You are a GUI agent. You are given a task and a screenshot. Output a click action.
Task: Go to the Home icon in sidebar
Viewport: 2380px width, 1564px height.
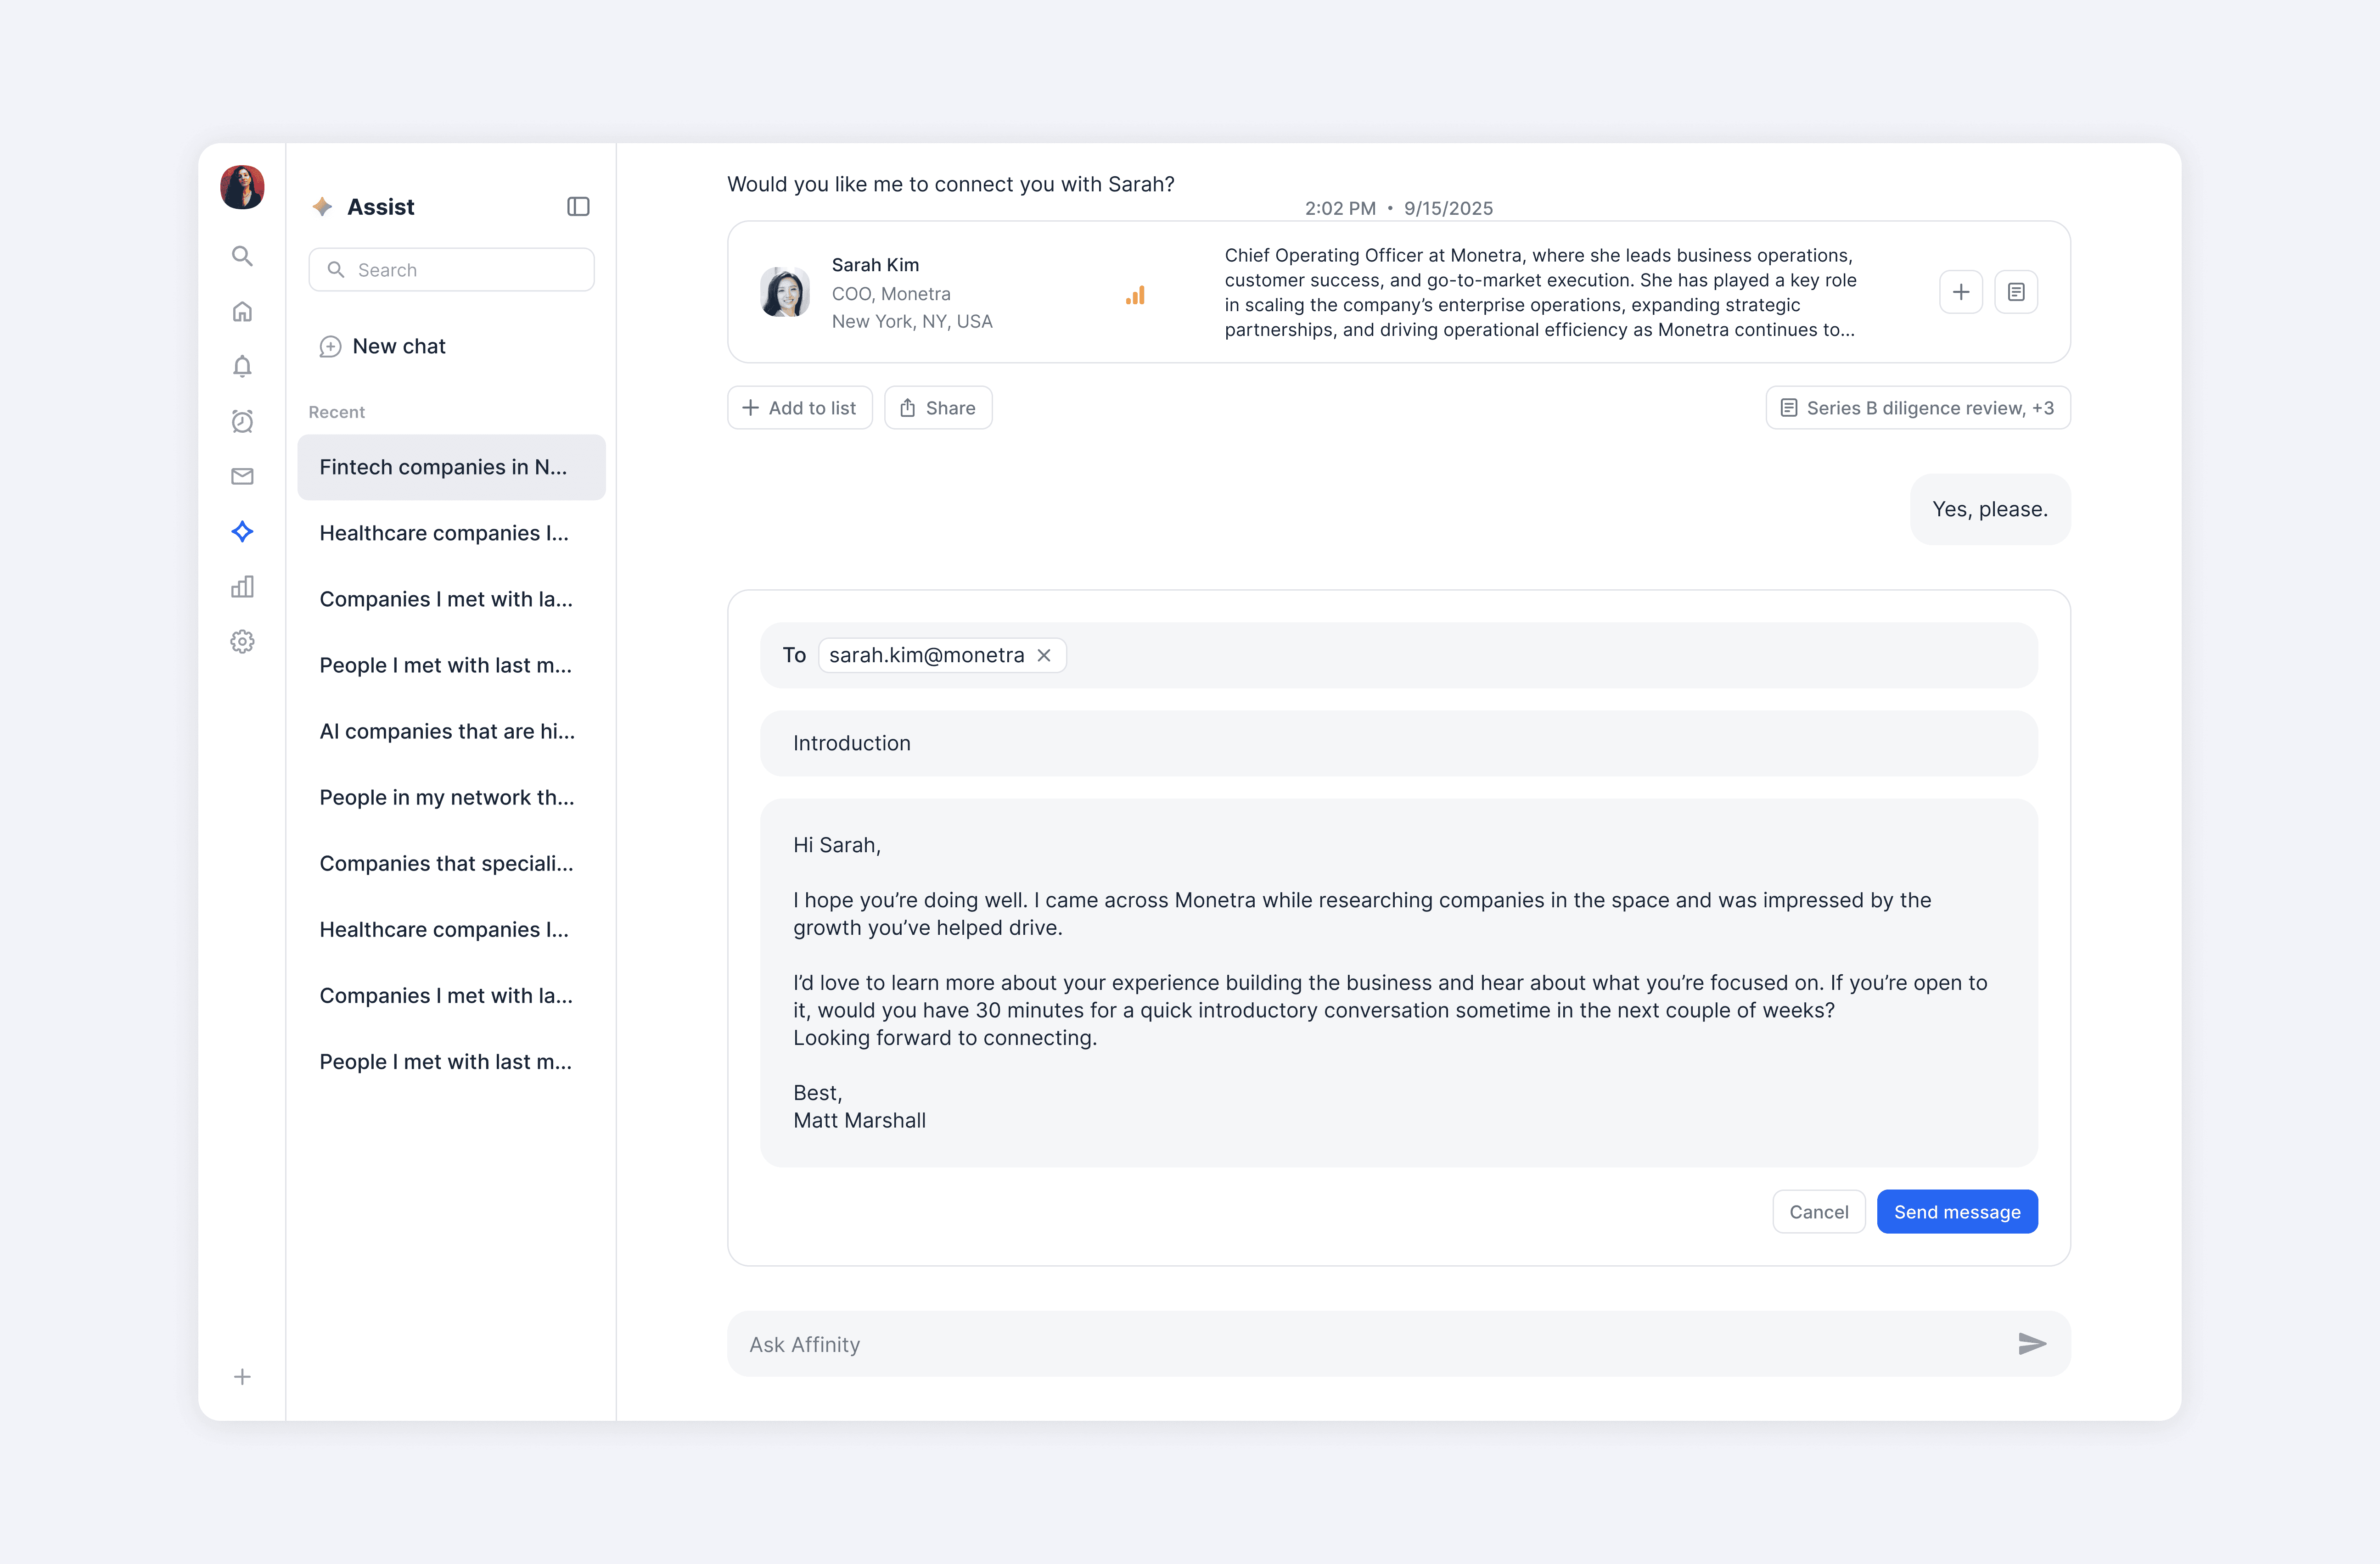pyautogui.click(x=242, y=312)
